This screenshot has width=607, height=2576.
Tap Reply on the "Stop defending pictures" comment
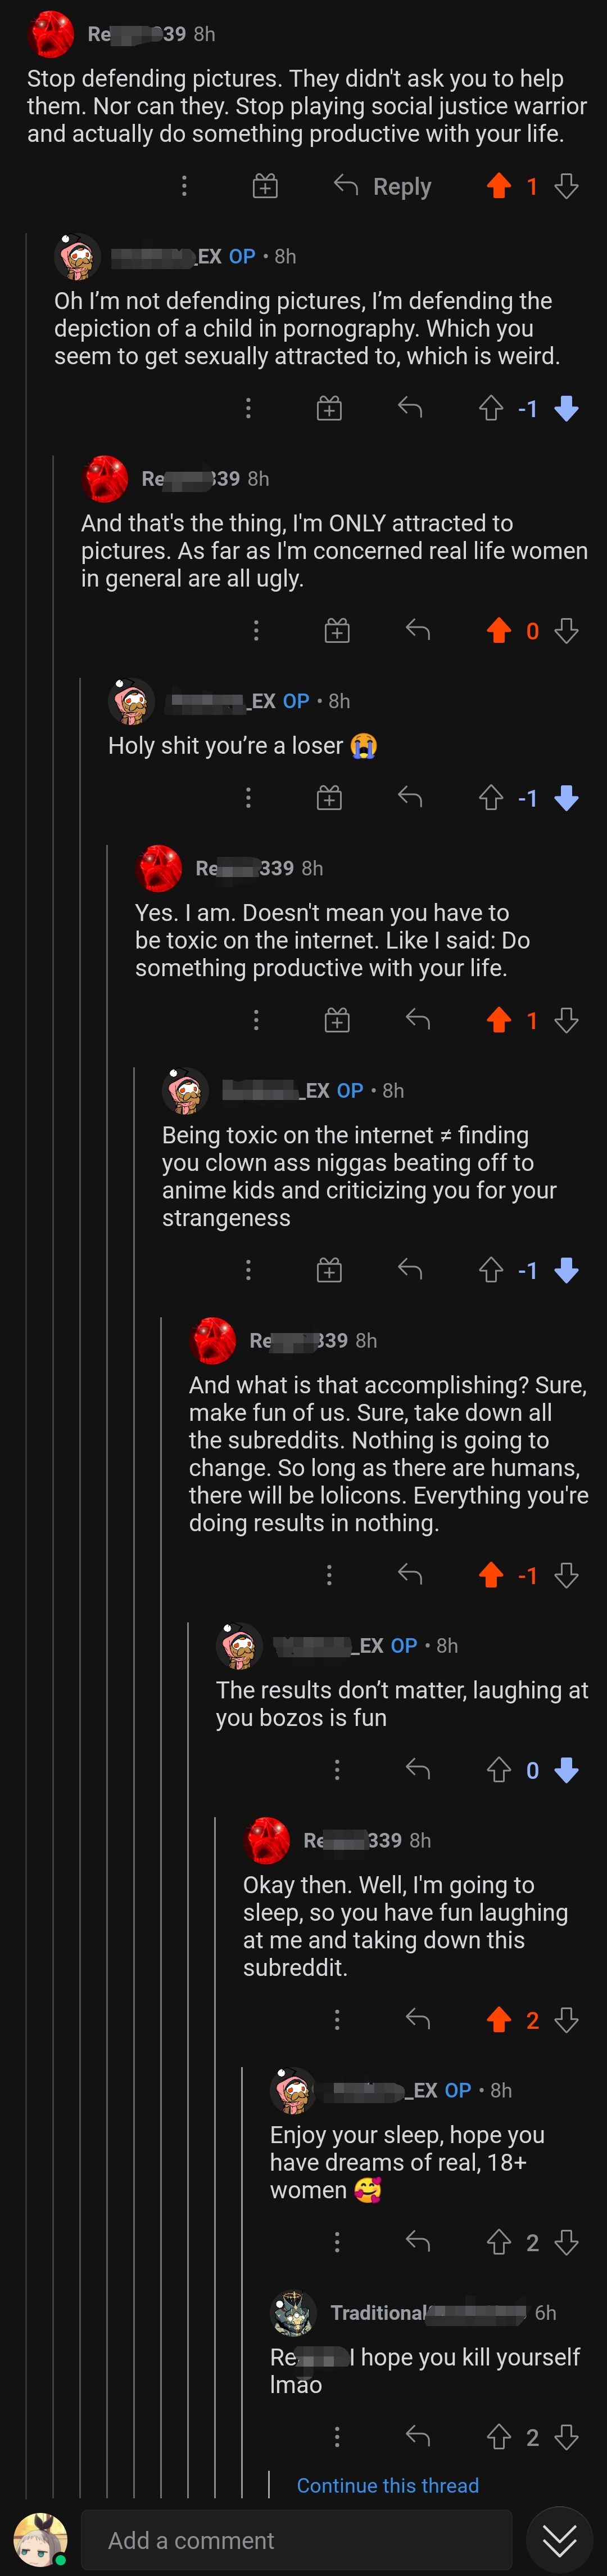coord(383,186)
